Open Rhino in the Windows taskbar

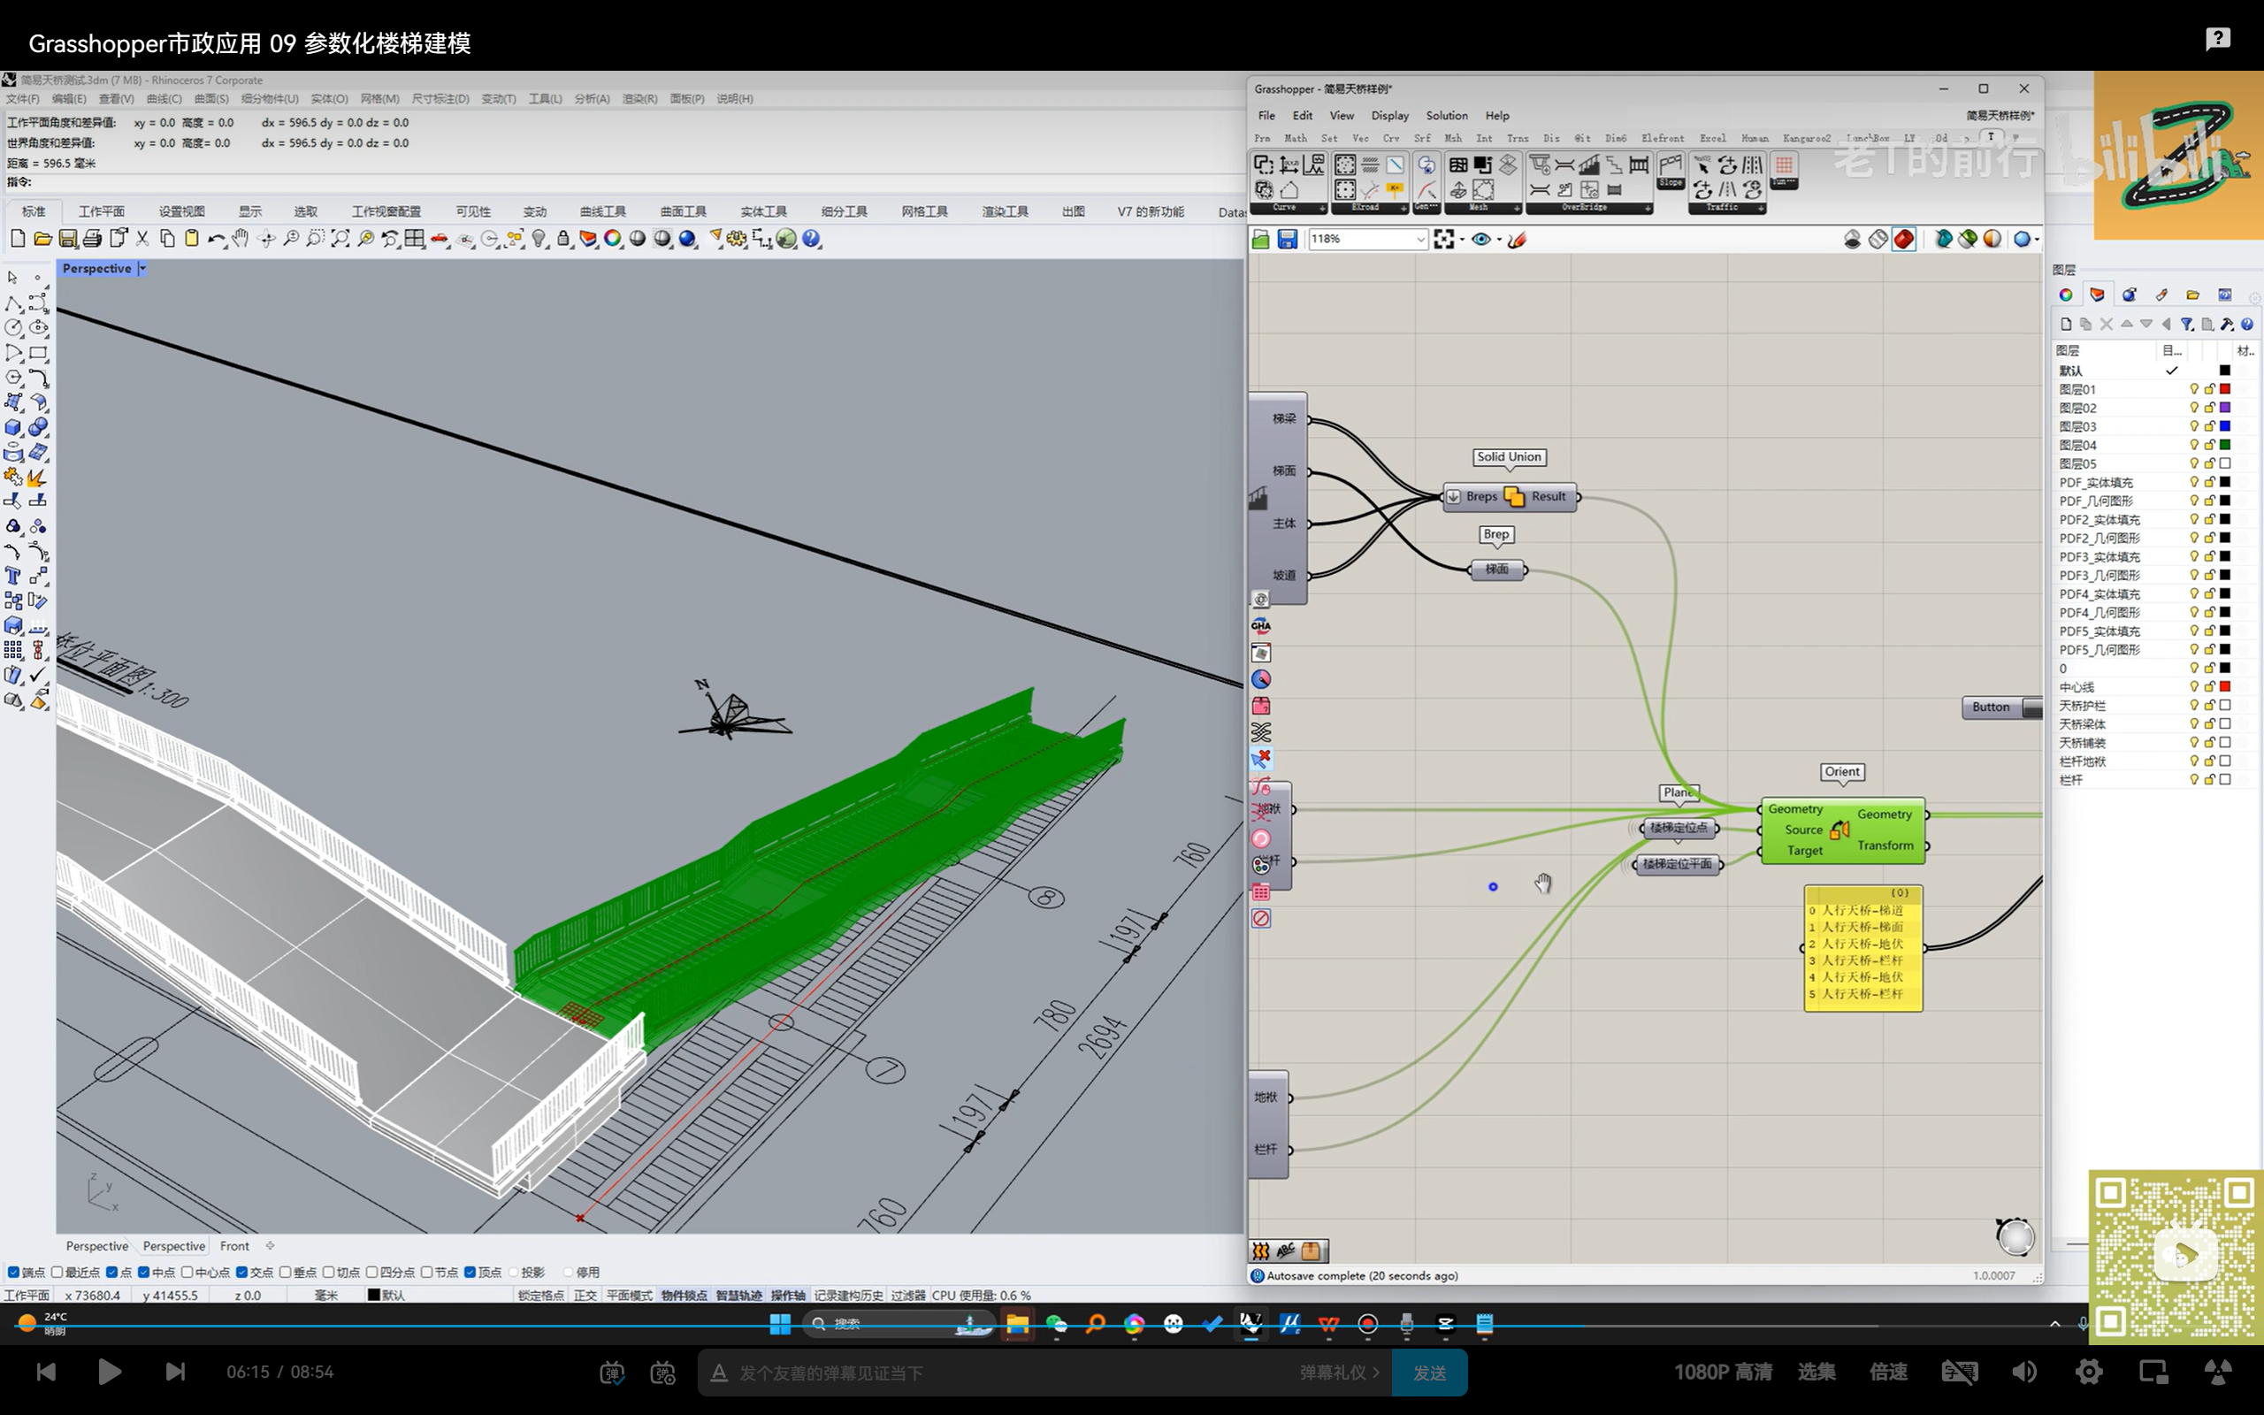click(x=1251, y=1323)
